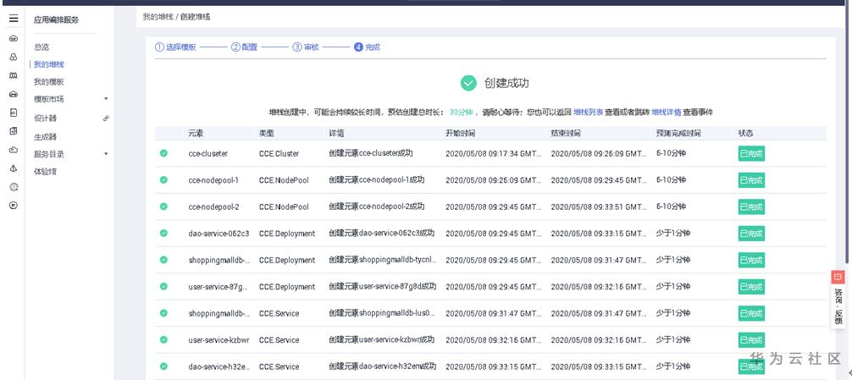Expand the 模板市场 submenu arrow

pyautogui.click(x=106, y=99)
